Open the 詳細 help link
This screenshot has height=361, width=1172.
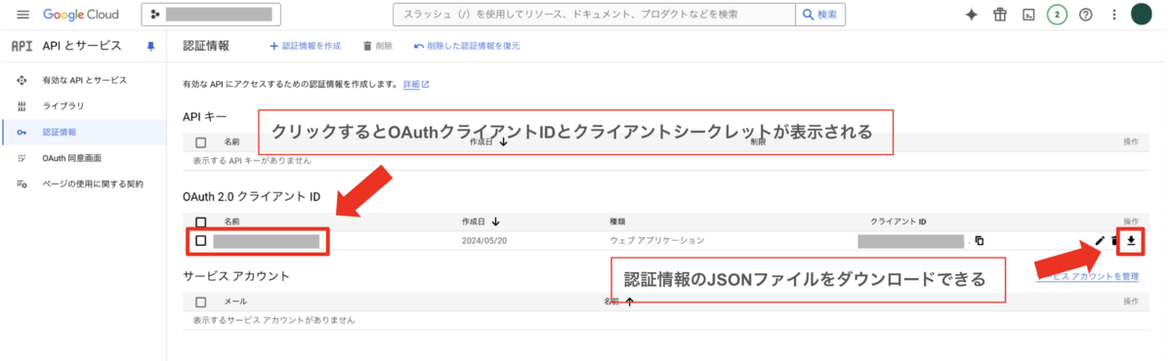coord(416,85)
